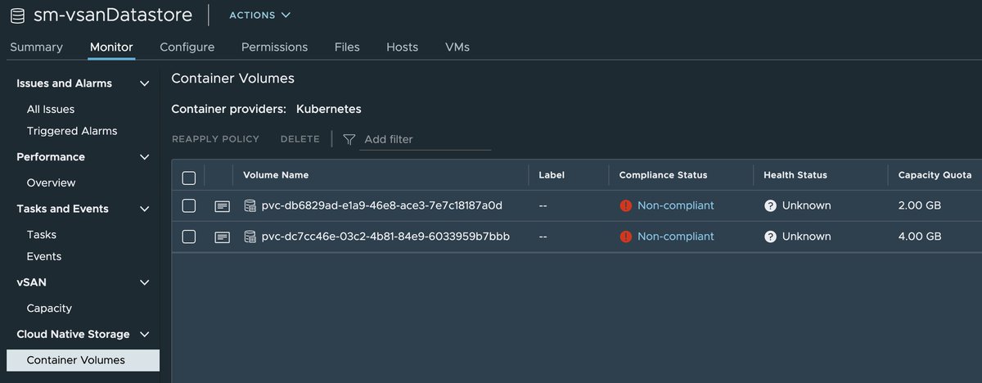Open the Files tab
The width and height of the screenshot is (982, 383).
347,47
